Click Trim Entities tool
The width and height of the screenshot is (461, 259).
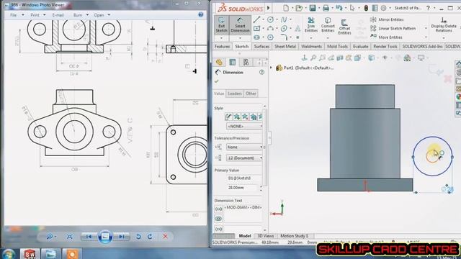[x=311, y=24]
